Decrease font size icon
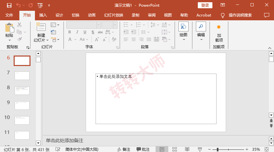 pos(104,39)
